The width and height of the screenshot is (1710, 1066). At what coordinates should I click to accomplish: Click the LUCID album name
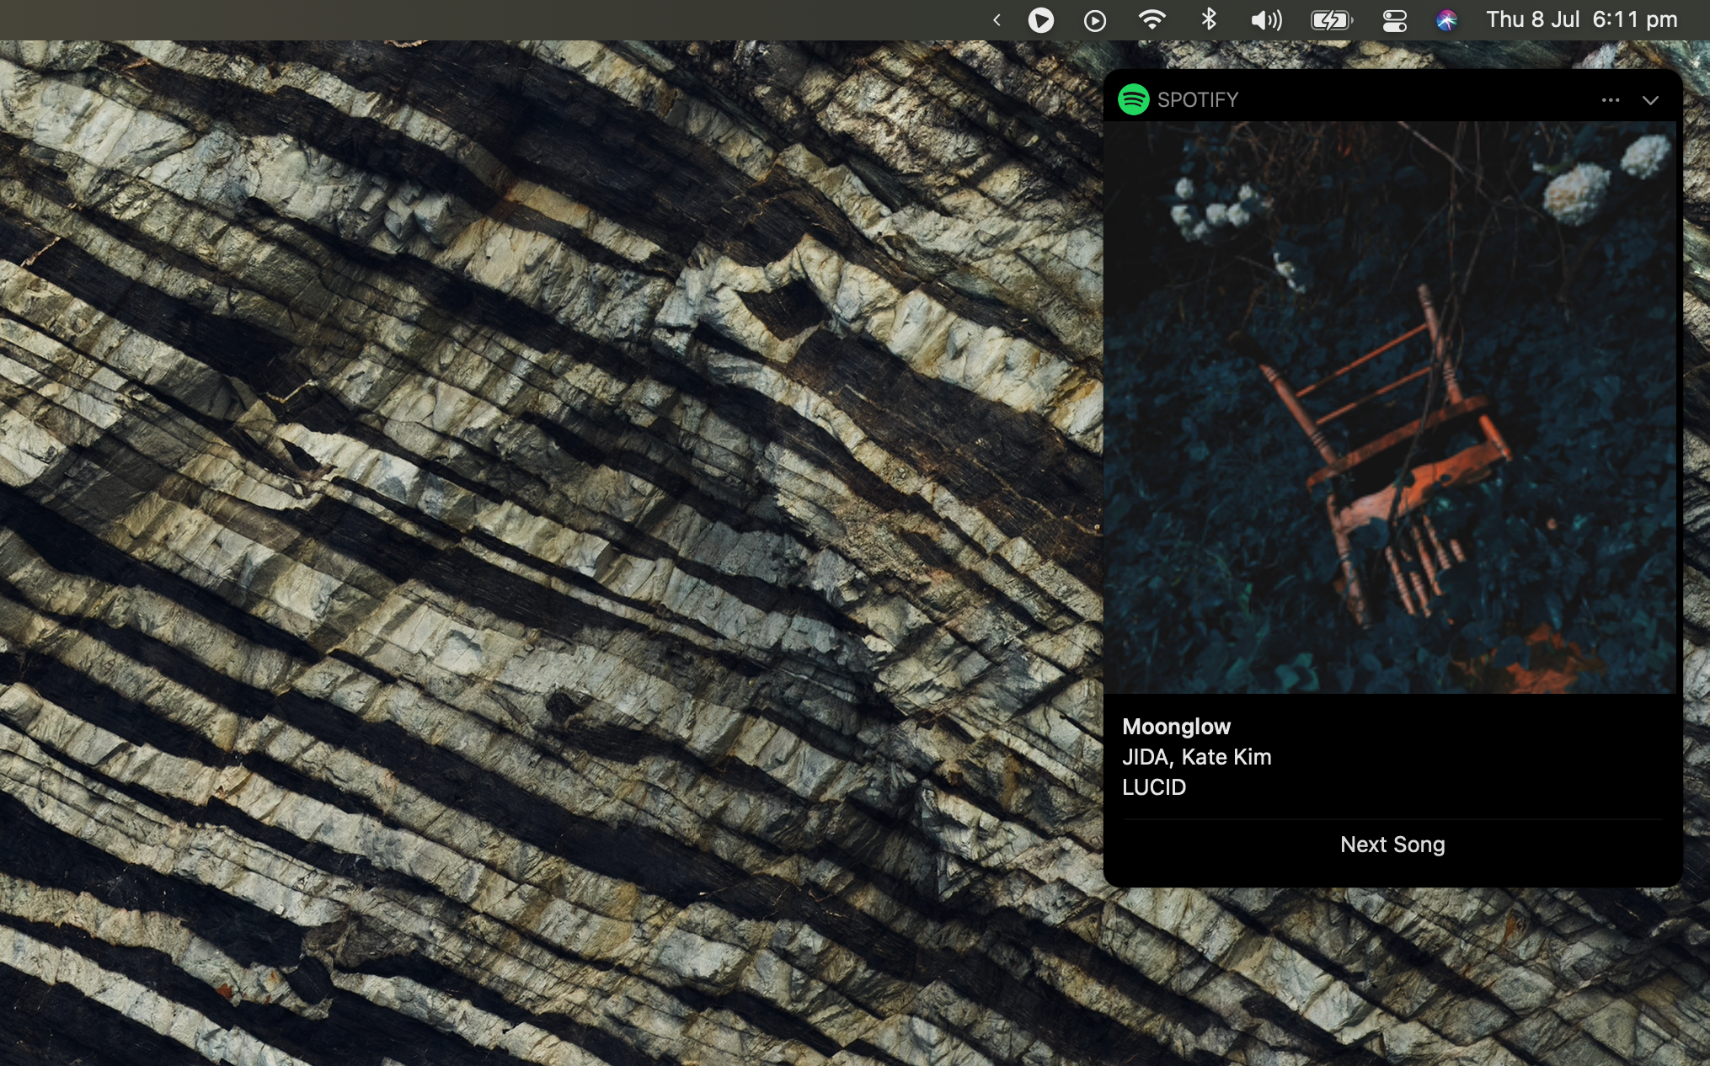tap(1153, 787)
